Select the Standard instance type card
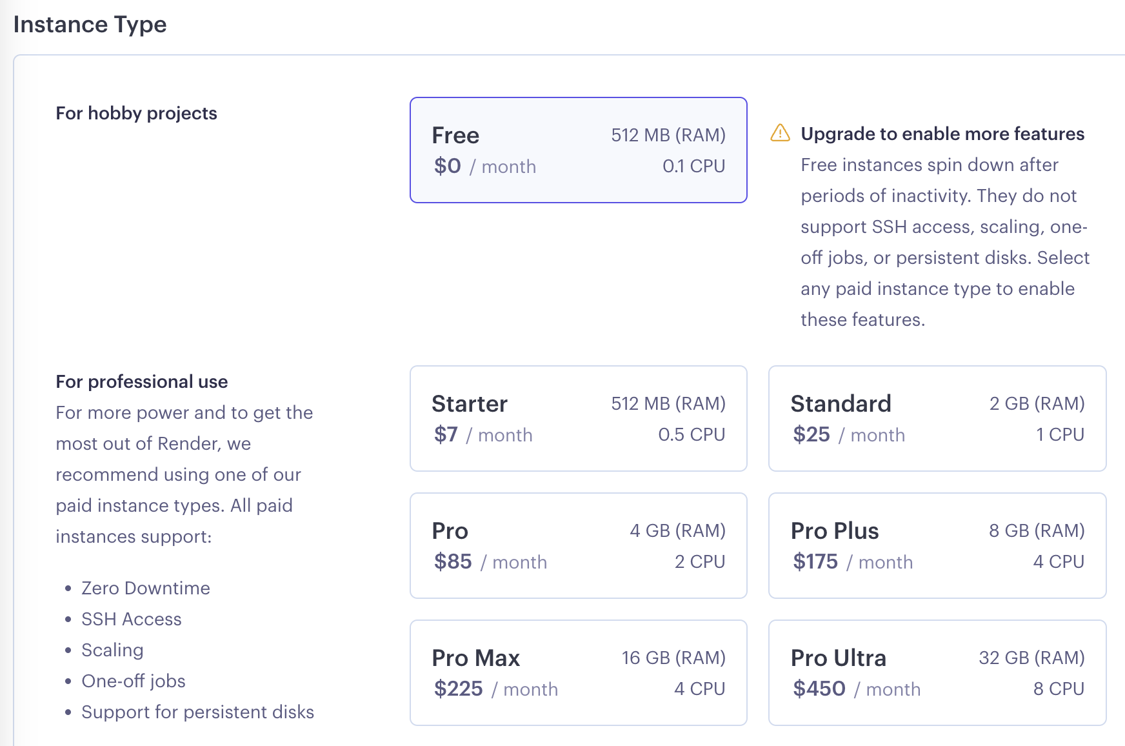 click(937, 419)
